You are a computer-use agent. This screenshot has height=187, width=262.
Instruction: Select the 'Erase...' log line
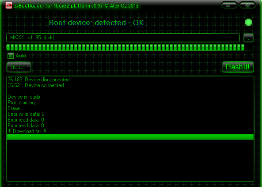coord(15,108)
